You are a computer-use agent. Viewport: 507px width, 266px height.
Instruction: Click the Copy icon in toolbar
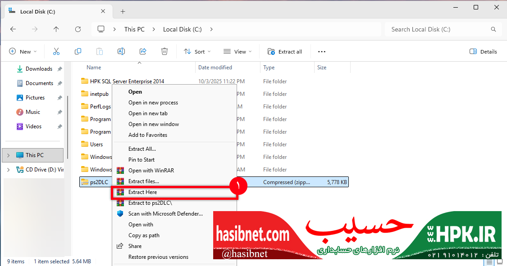point(78,52)
